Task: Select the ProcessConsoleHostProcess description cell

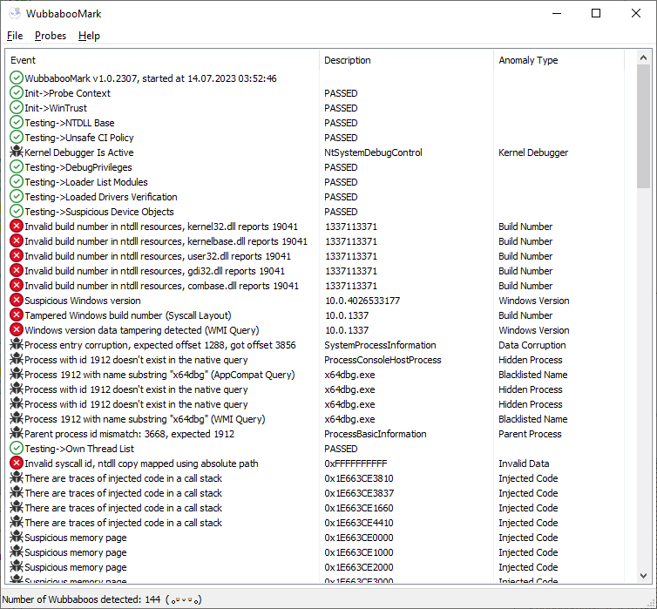Action: point(383,360)
